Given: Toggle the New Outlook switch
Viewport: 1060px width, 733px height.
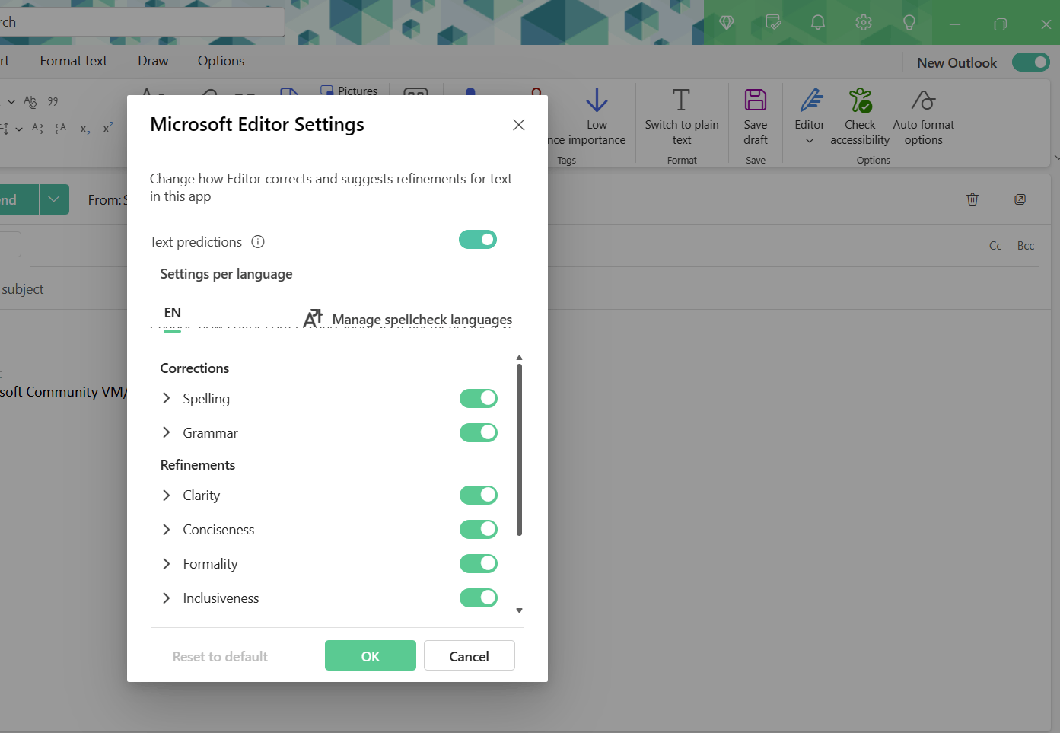Looking at the screenshot, I should coord(1031,62).
